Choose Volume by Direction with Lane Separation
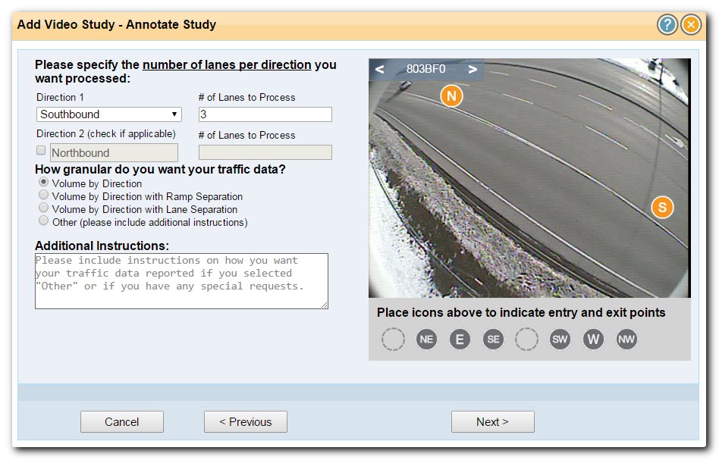Screen dimensions: 719x460 click(x=44, y=206)
